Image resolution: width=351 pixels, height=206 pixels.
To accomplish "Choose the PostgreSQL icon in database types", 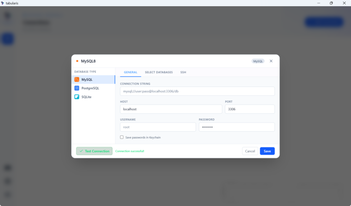I will (77, 88).
